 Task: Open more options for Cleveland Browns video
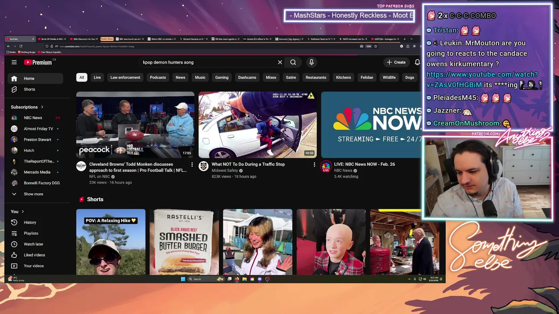[x=192, y=164]
